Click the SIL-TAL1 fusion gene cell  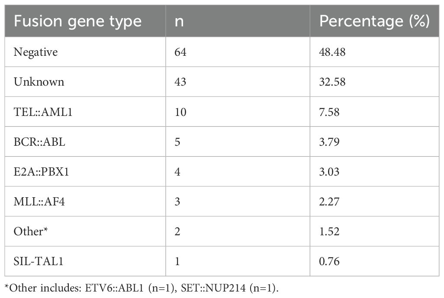pyautogui.click(x=38, y=261)
